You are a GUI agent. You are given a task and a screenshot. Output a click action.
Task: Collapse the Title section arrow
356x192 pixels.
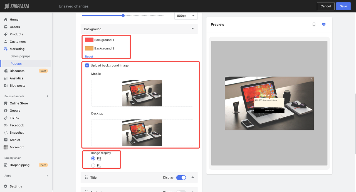tap(193, 177)
